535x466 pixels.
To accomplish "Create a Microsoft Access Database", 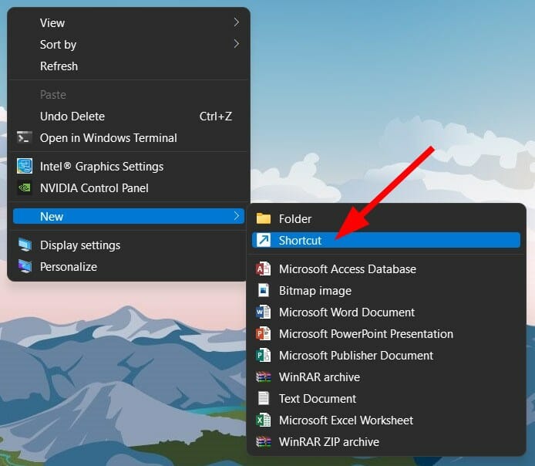I will pyautogui.click(x=386, y=268).
